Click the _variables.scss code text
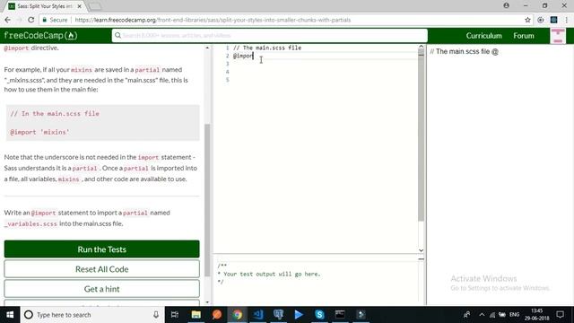Image resolution: width=574 pixels, height=323 pixels. click(31, 223)
